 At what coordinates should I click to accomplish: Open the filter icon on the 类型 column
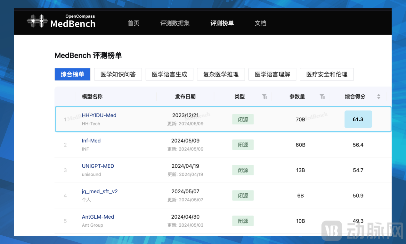coord(264,97)
